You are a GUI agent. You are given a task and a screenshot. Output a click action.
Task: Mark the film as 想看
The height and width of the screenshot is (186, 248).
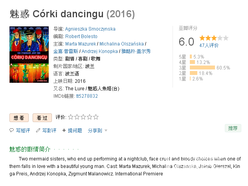point(19,118)
